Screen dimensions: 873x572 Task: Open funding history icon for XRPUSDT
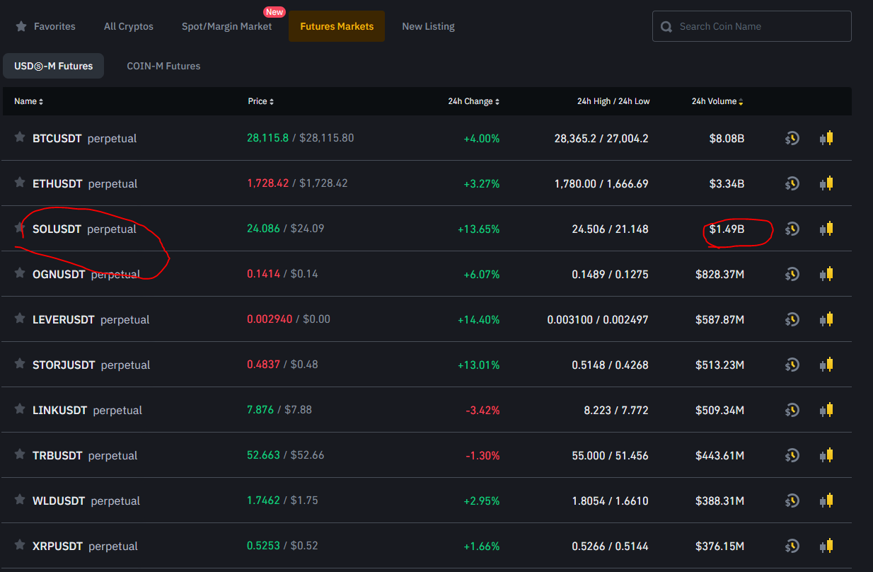point(792,546)
